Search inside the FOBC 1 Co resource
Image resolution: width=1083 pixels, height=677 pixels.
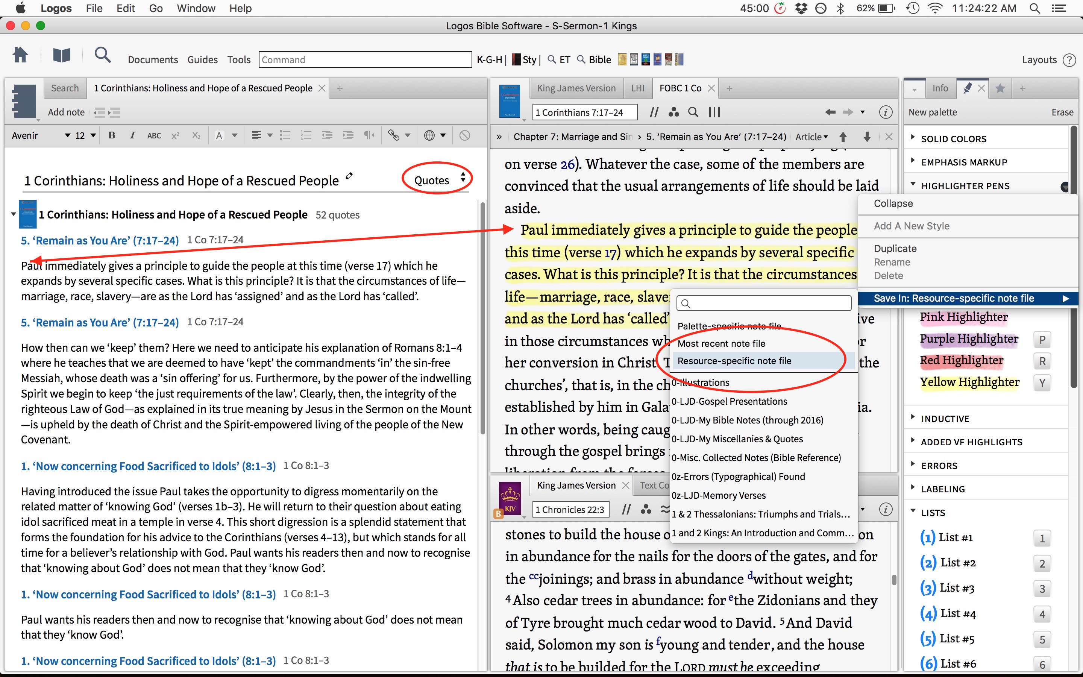pyautogui.click(x=693, y=112)
